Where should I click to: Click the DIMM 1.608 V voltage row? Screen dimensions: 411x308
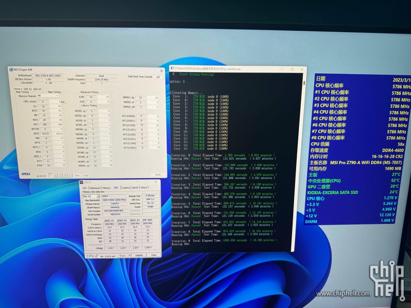[350, 221]
